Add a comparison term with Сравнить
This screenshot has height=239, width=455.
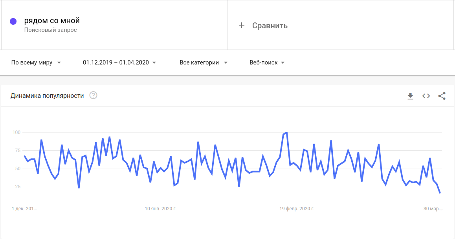[x=263, y=26]
